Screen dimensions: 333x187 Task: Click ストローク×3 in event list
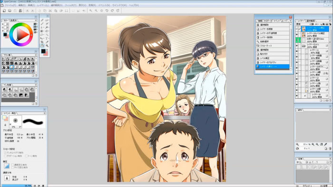tap(273, 46)
